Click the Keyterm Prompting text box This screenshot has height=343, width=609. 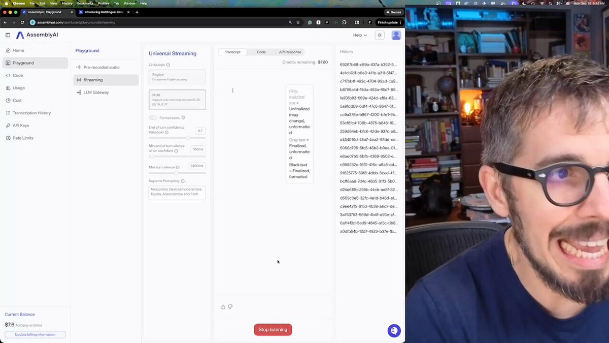click(177, 193)
